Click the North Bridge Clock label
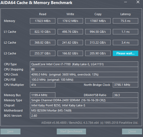This screenshot has width=143, height=137. (x=97, y=85)
